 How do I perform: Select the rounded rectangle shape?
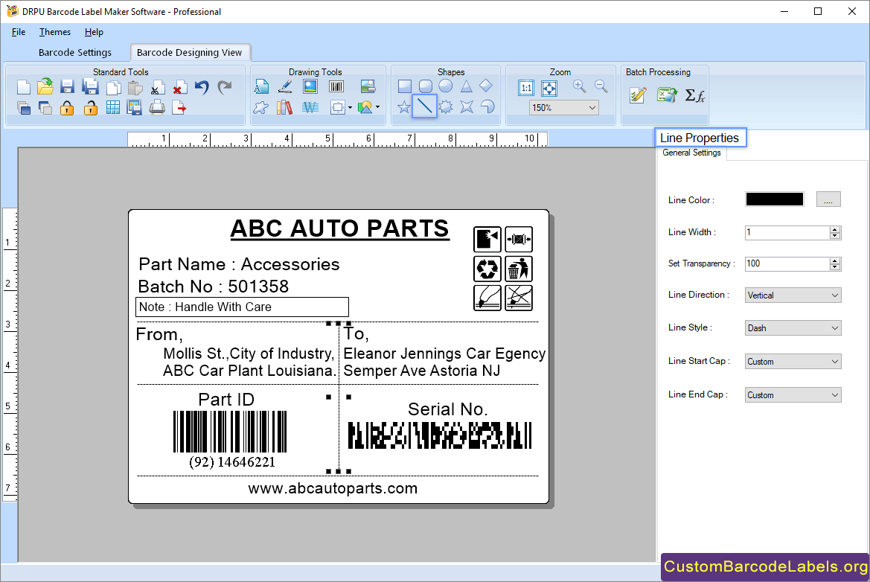(x=426, y=86)
